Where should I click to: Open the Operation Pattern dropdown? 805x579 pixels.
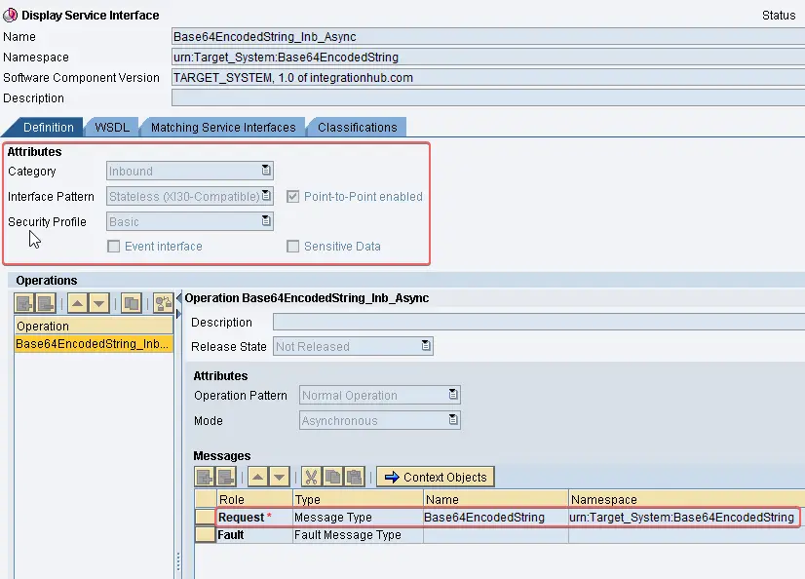453,394
